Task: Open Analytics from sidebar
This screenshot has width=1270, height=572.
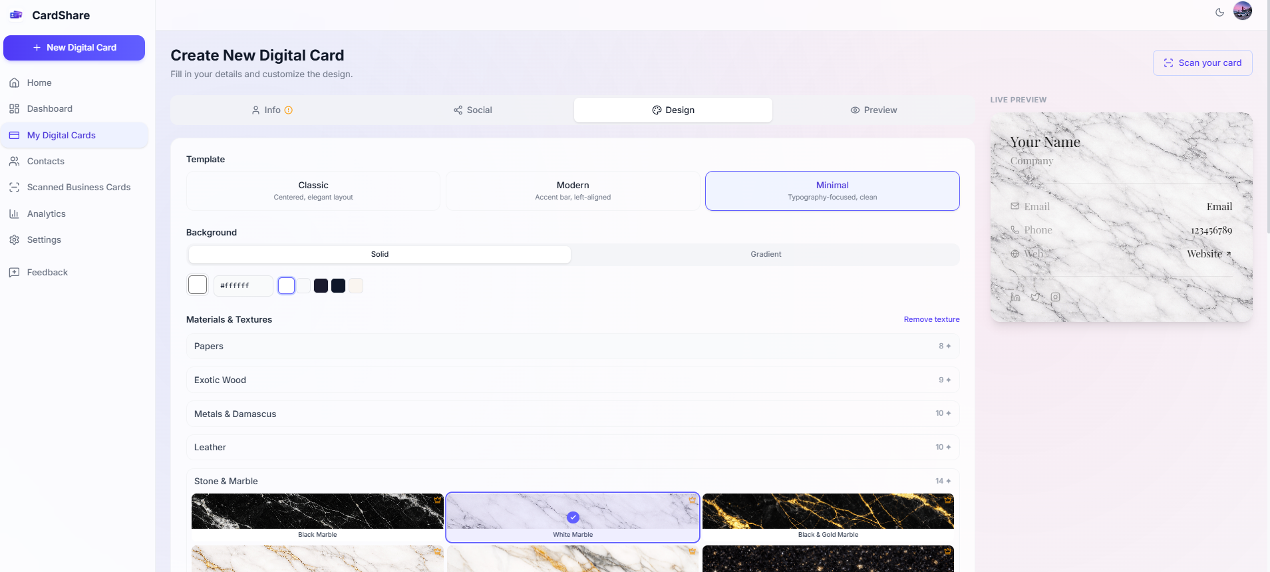Action: [75, 214]
